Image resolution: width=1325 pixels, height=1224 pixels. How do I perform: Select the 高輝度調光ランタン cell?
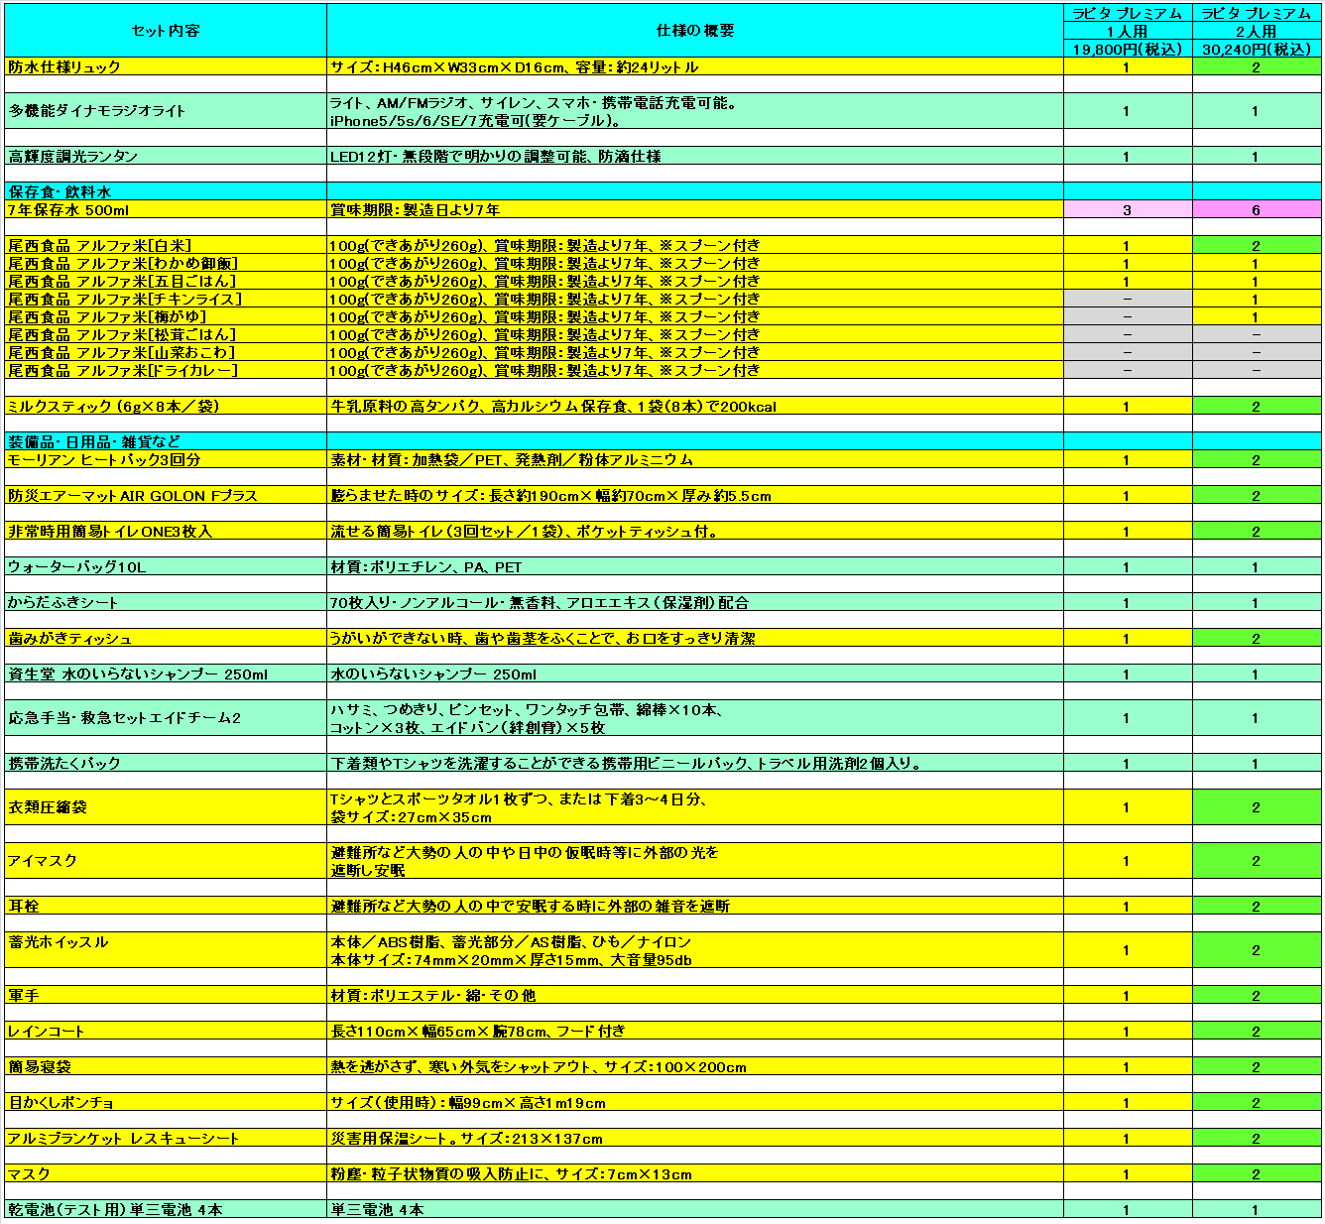point(166,157)
